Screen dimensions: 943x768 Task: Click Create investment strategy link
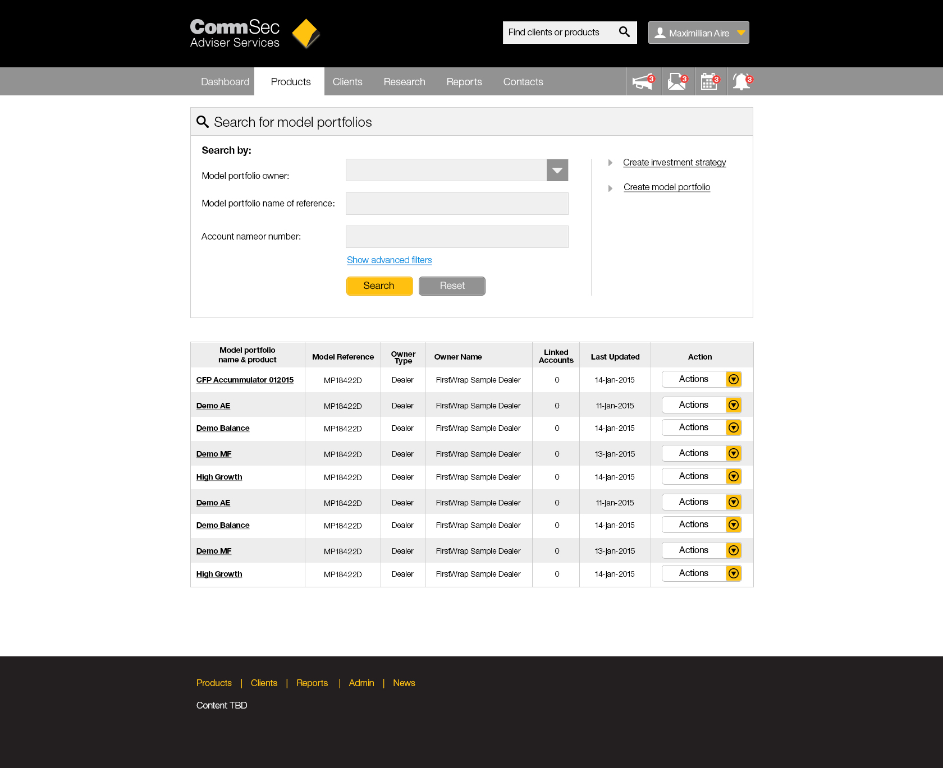(x=674, y=163)
